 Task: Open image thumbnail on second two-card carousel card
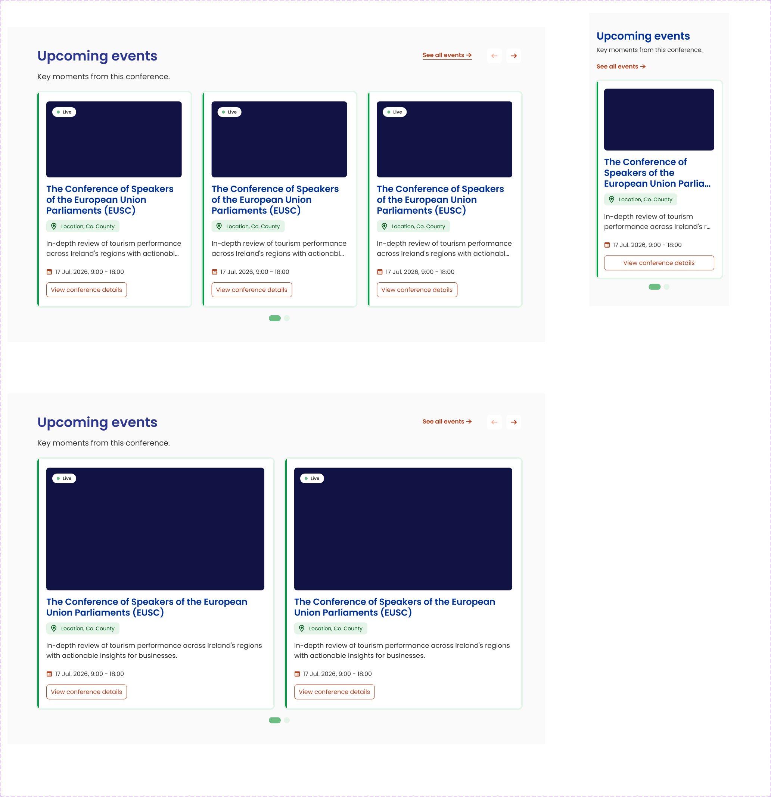(x=403, y=529)
